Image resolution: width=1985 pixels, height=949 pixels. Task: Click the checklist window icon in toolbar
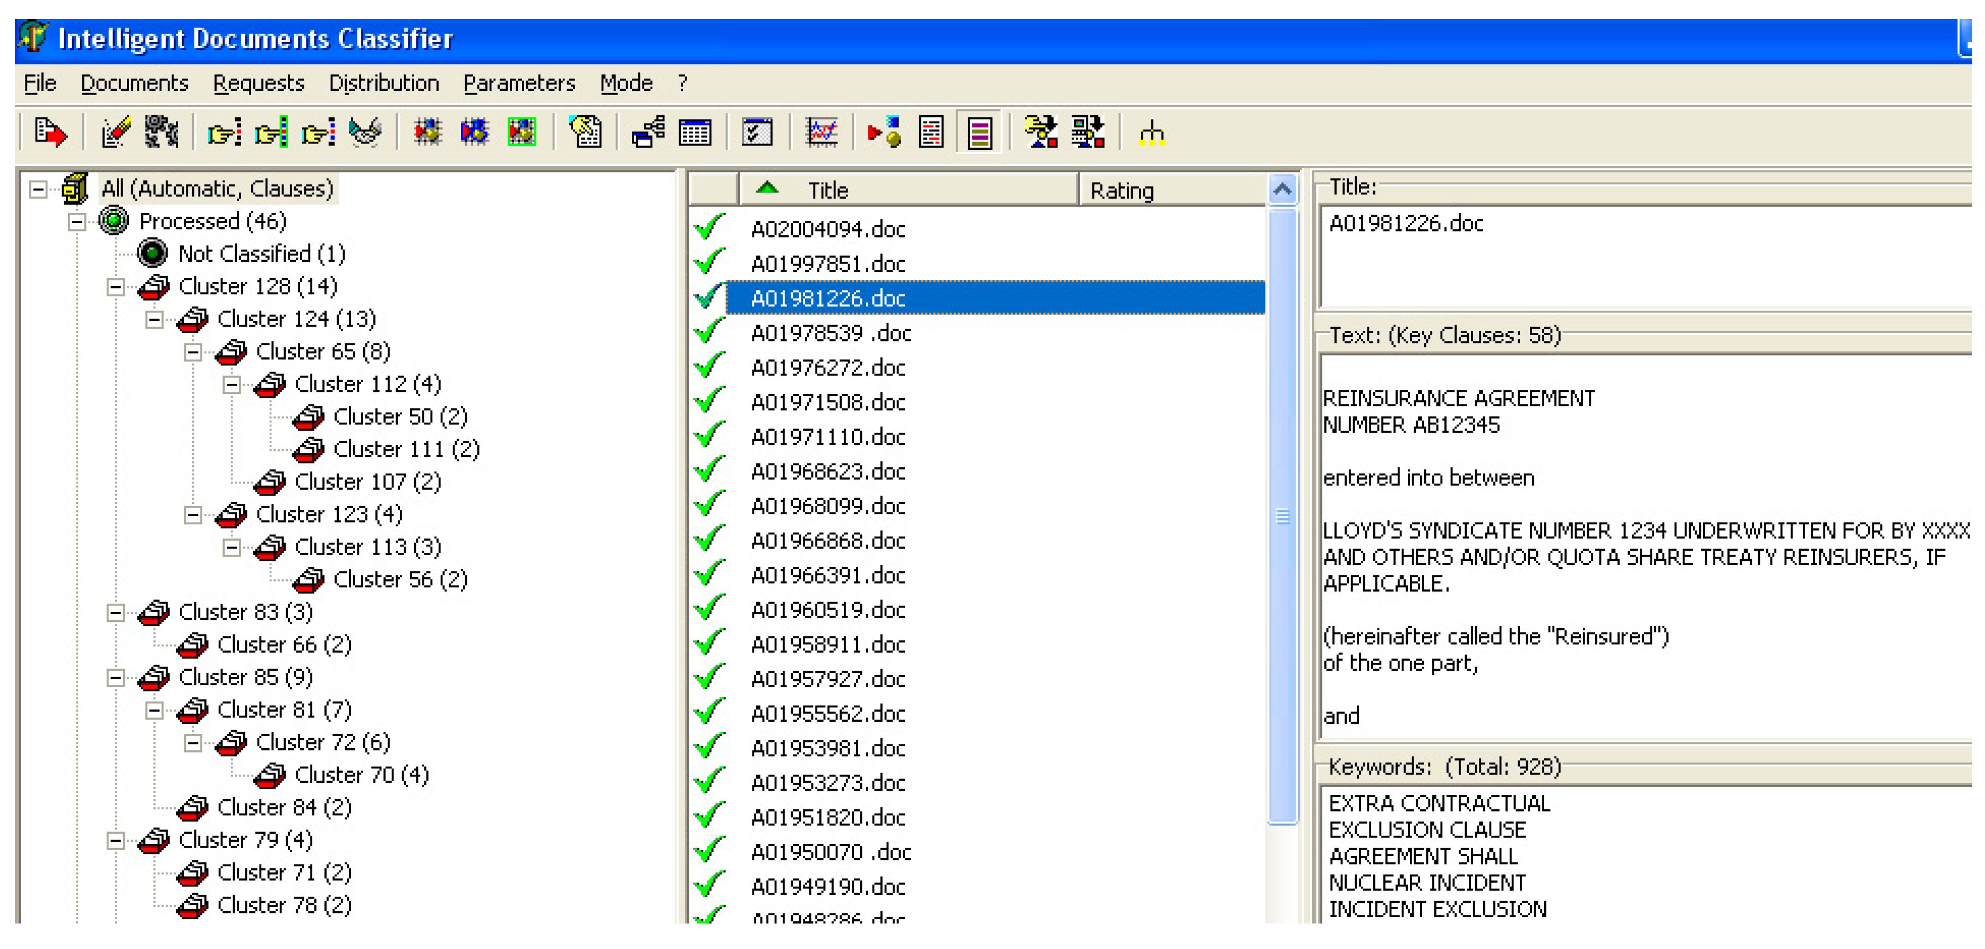757,133
